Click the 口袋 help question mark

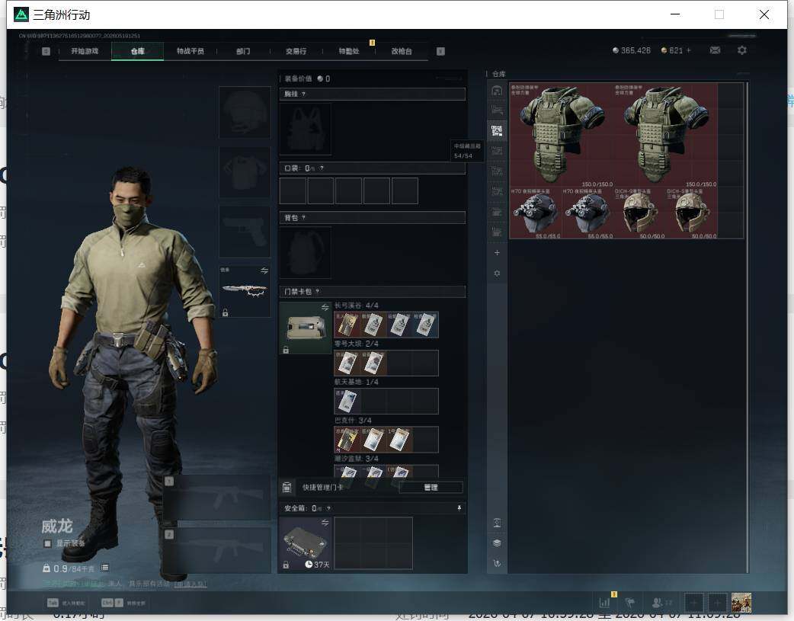[322, 168]
